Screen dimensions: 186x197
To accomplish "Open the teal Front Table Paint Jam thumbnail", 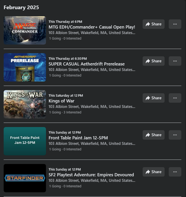I will tap(25, 141).
